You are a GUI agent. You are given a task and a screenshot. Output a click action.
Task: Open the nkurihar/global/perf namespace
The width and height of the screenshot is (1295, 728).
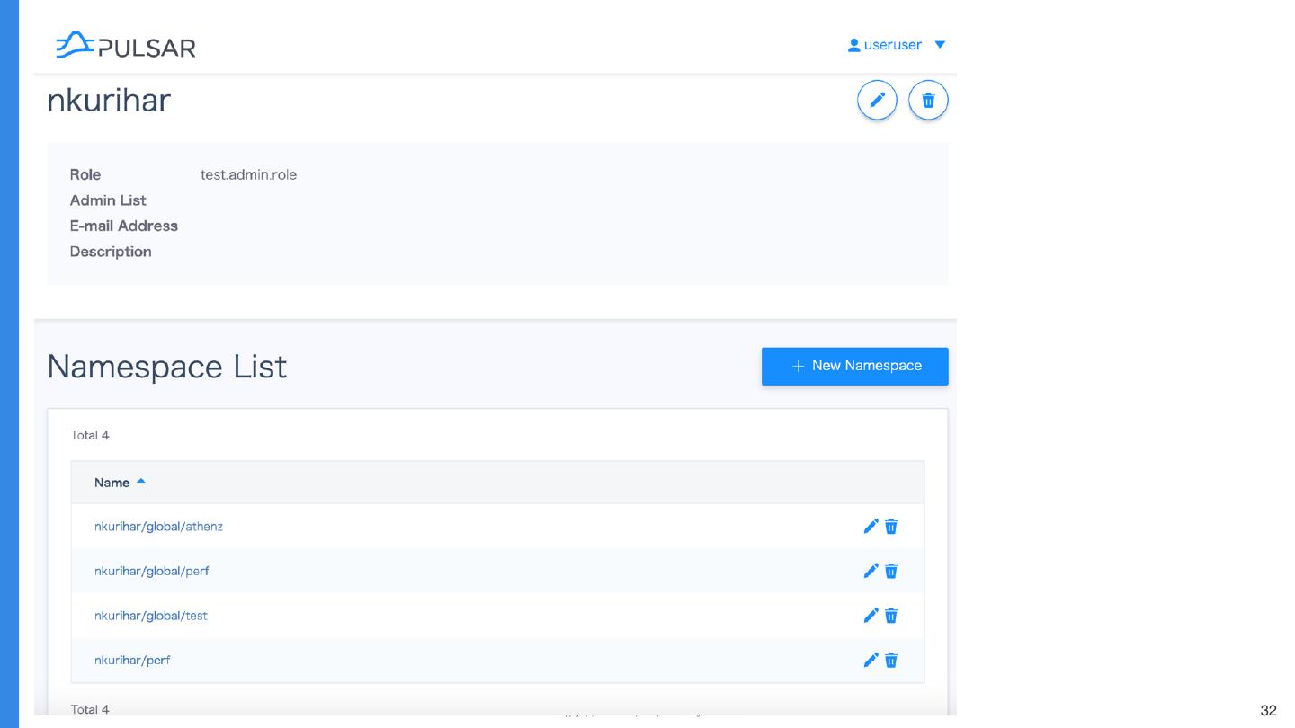coord(152,572)
